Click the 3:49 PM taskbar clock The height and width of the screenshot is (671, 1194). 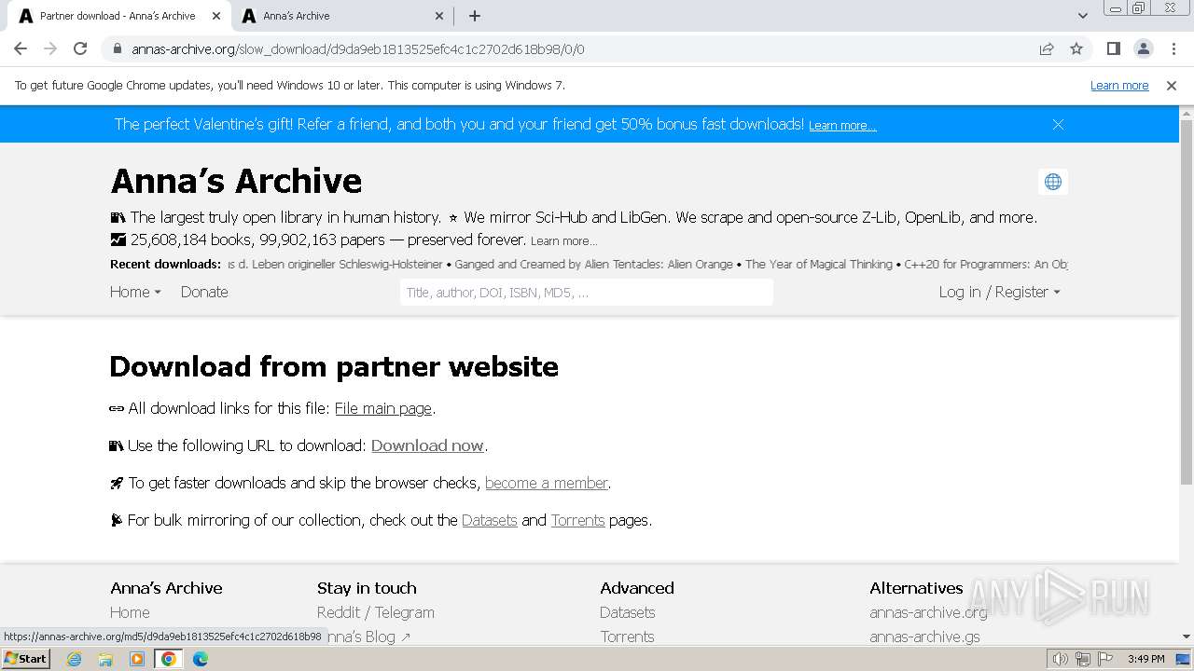point(1145,659)
